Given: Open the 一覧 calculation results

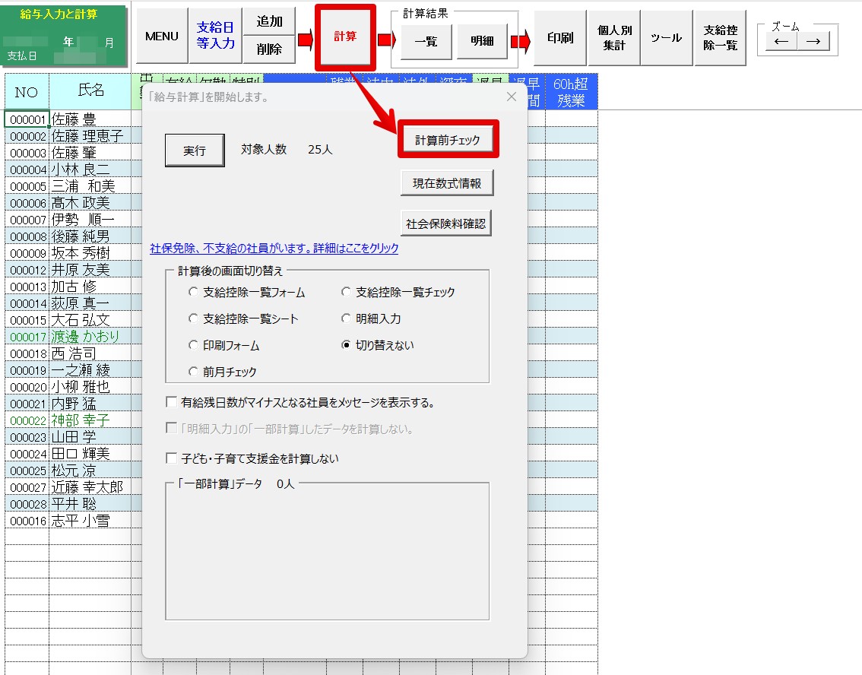Looking at the screenshot, I should click(x=426, y=42).
